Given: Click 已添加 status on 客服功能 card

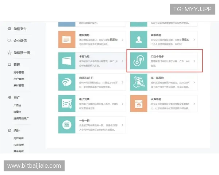Looking at the screenshot, I should click(x=185, y=40).
